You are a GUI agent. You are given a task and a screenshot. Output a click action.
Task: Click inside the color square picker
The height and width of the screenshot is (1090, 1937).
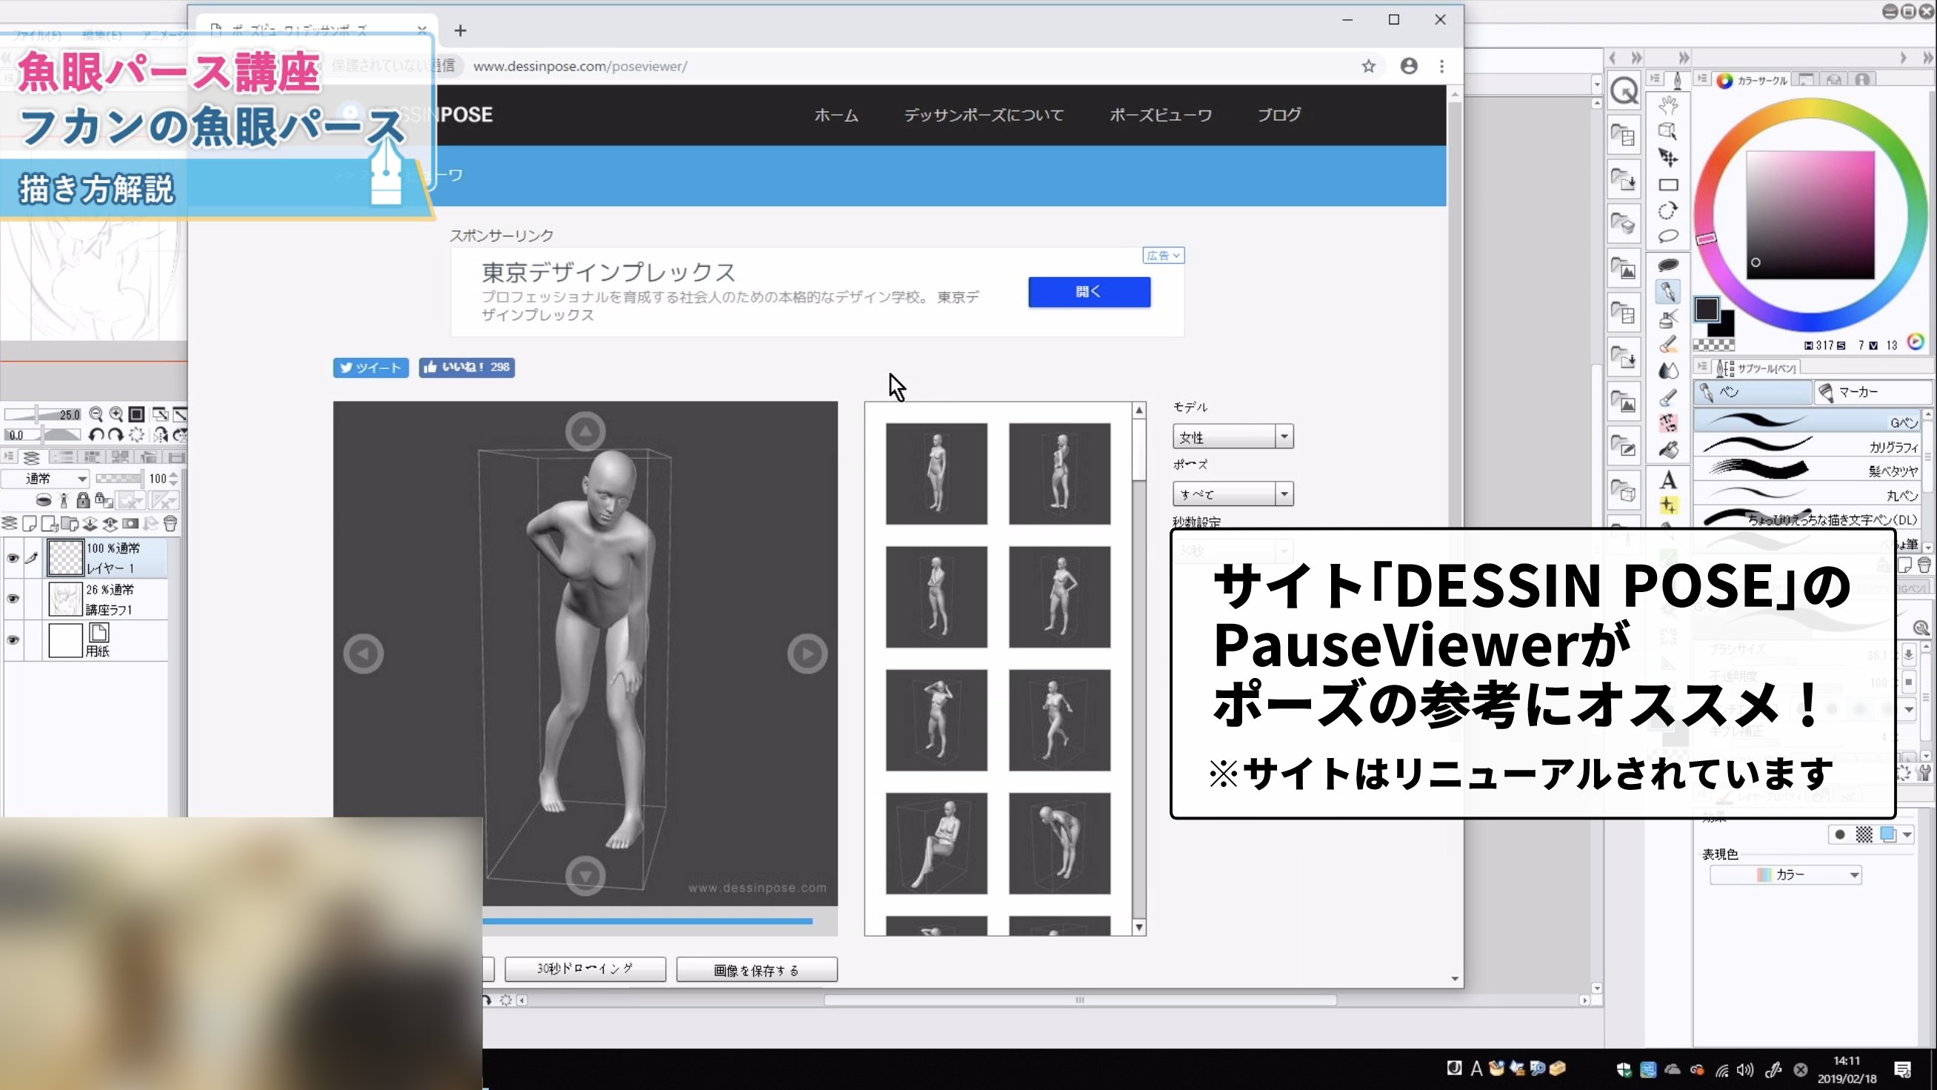click(1809, 214)
